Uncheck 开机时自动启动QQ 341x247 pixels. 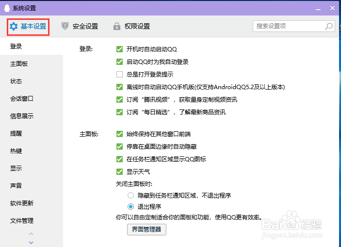[119, 49]
